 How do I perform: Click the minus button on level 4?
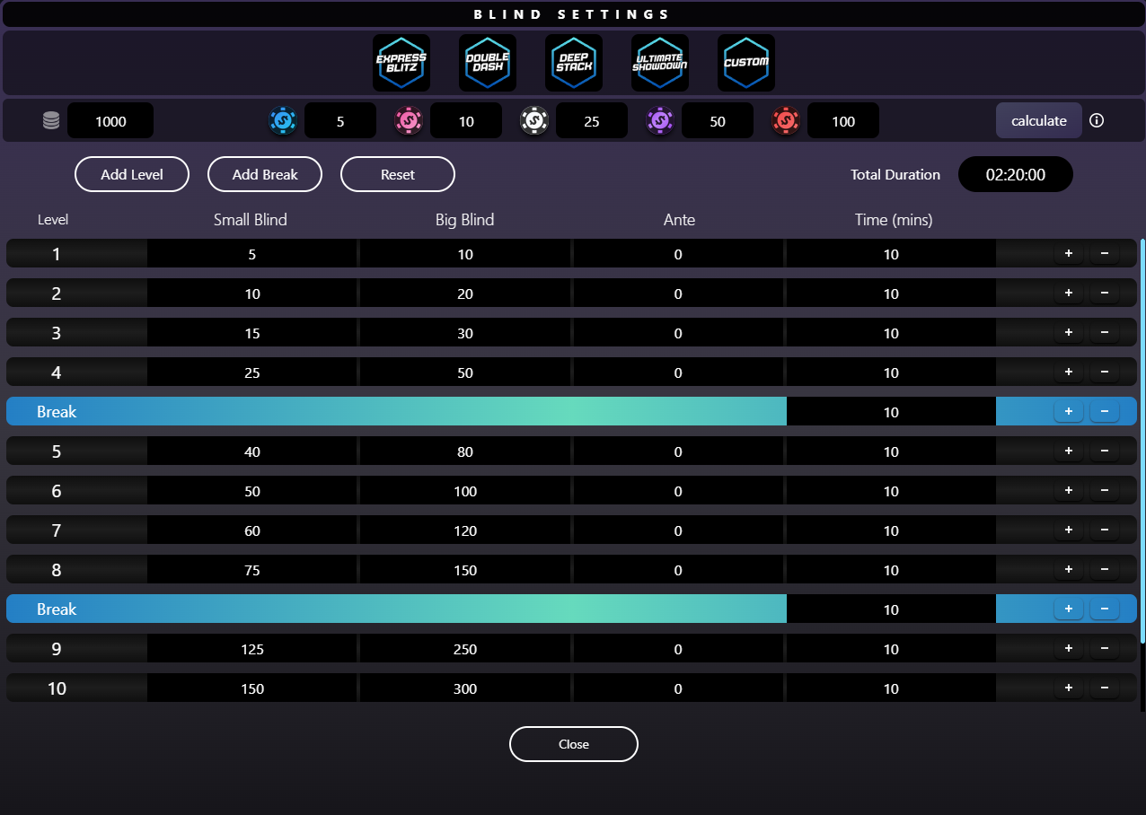coord(1104,372)
